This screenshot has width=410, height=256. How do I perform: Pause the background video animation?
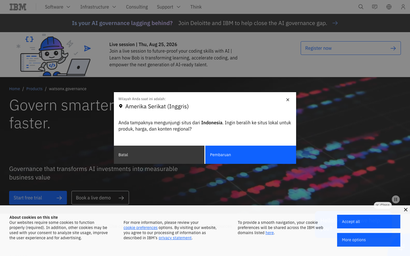pos(396,199)
